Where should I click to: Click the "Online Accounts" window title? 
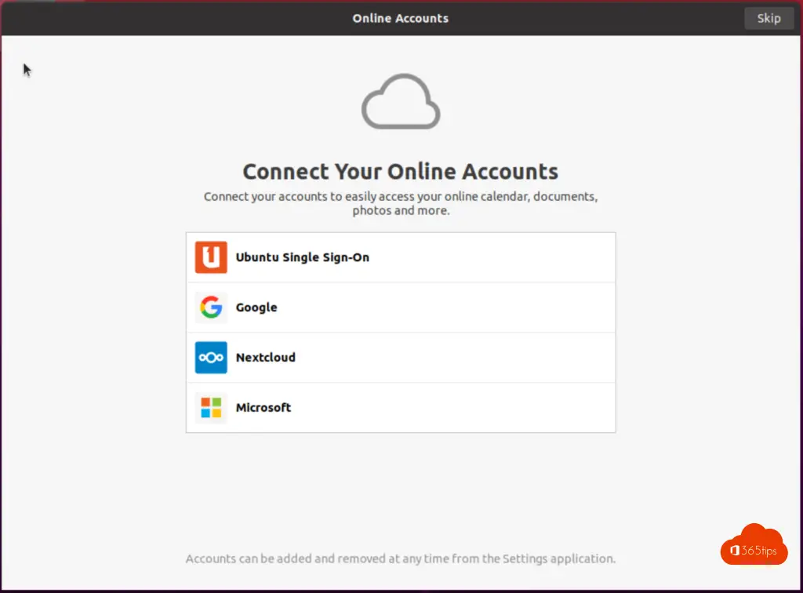coord(401,18)
